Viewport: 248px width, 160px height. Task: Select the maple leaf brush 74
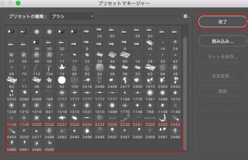[x=62, y=68]
